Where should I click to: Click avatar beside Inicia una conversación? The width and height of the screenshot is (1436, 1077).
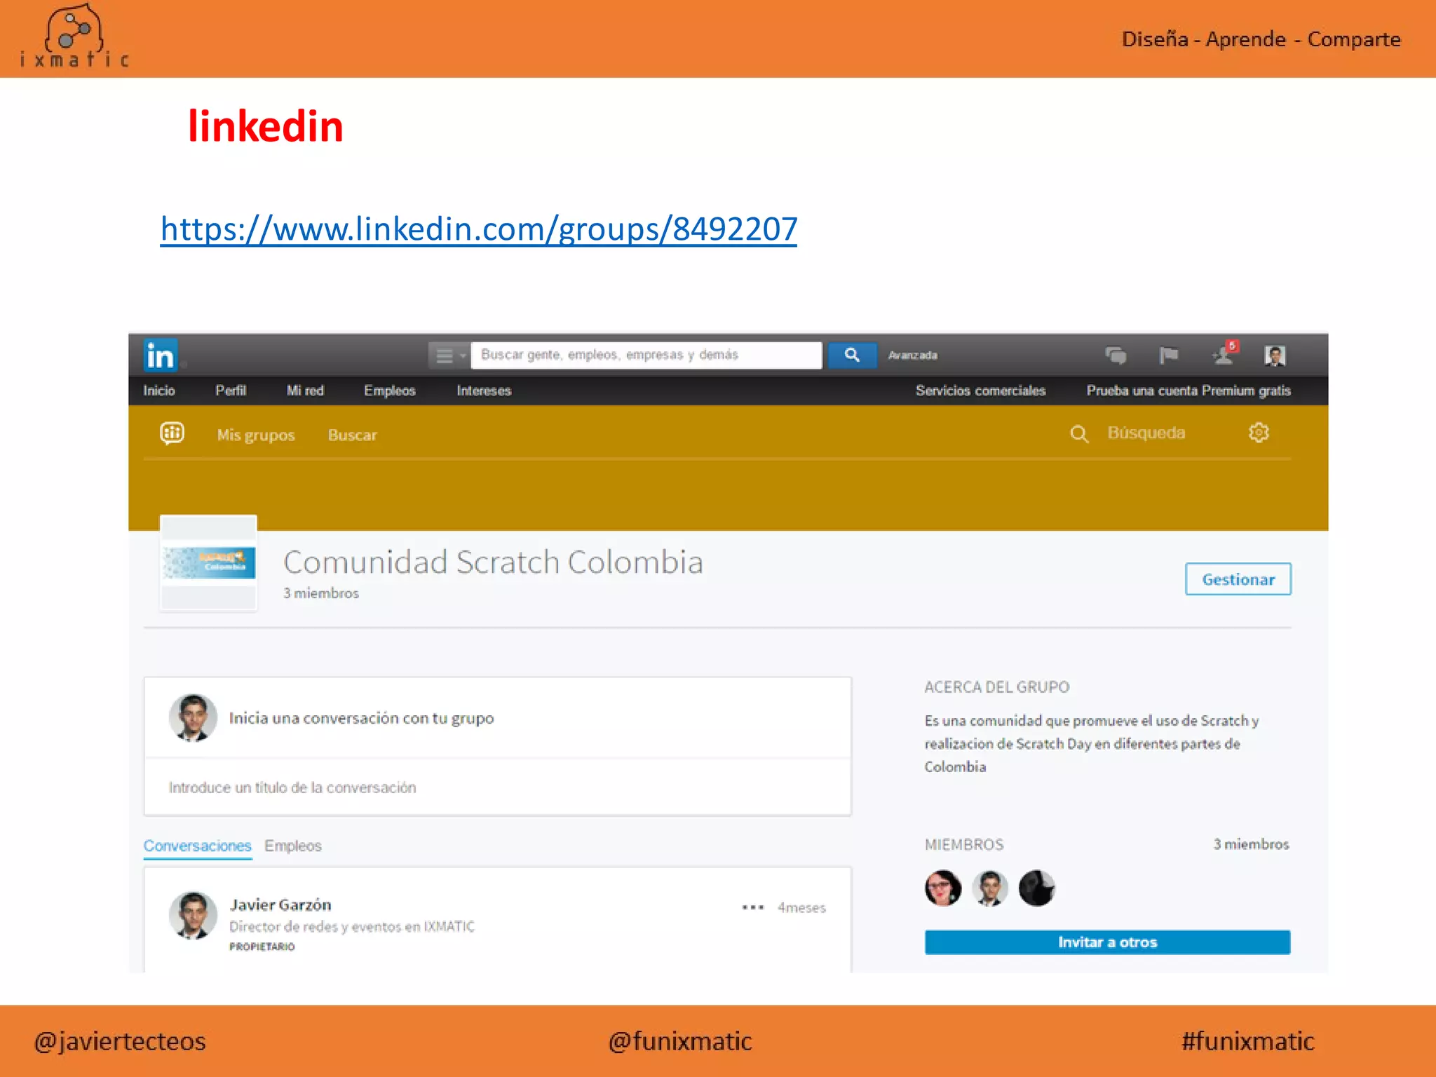193,718
